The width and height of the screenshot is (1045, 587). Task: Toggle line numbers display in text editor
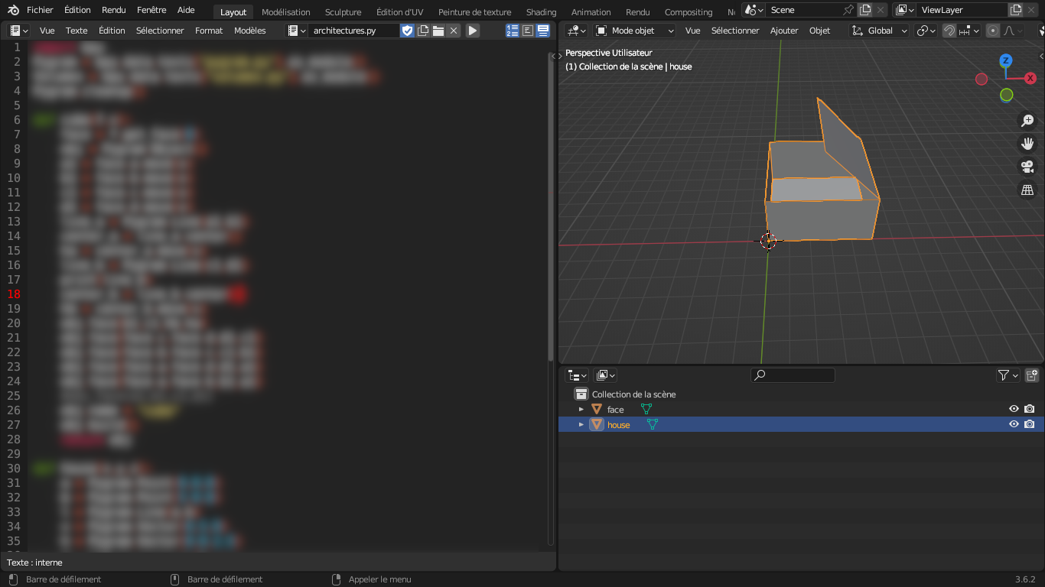pyautogui.click(x=513, y=31)
